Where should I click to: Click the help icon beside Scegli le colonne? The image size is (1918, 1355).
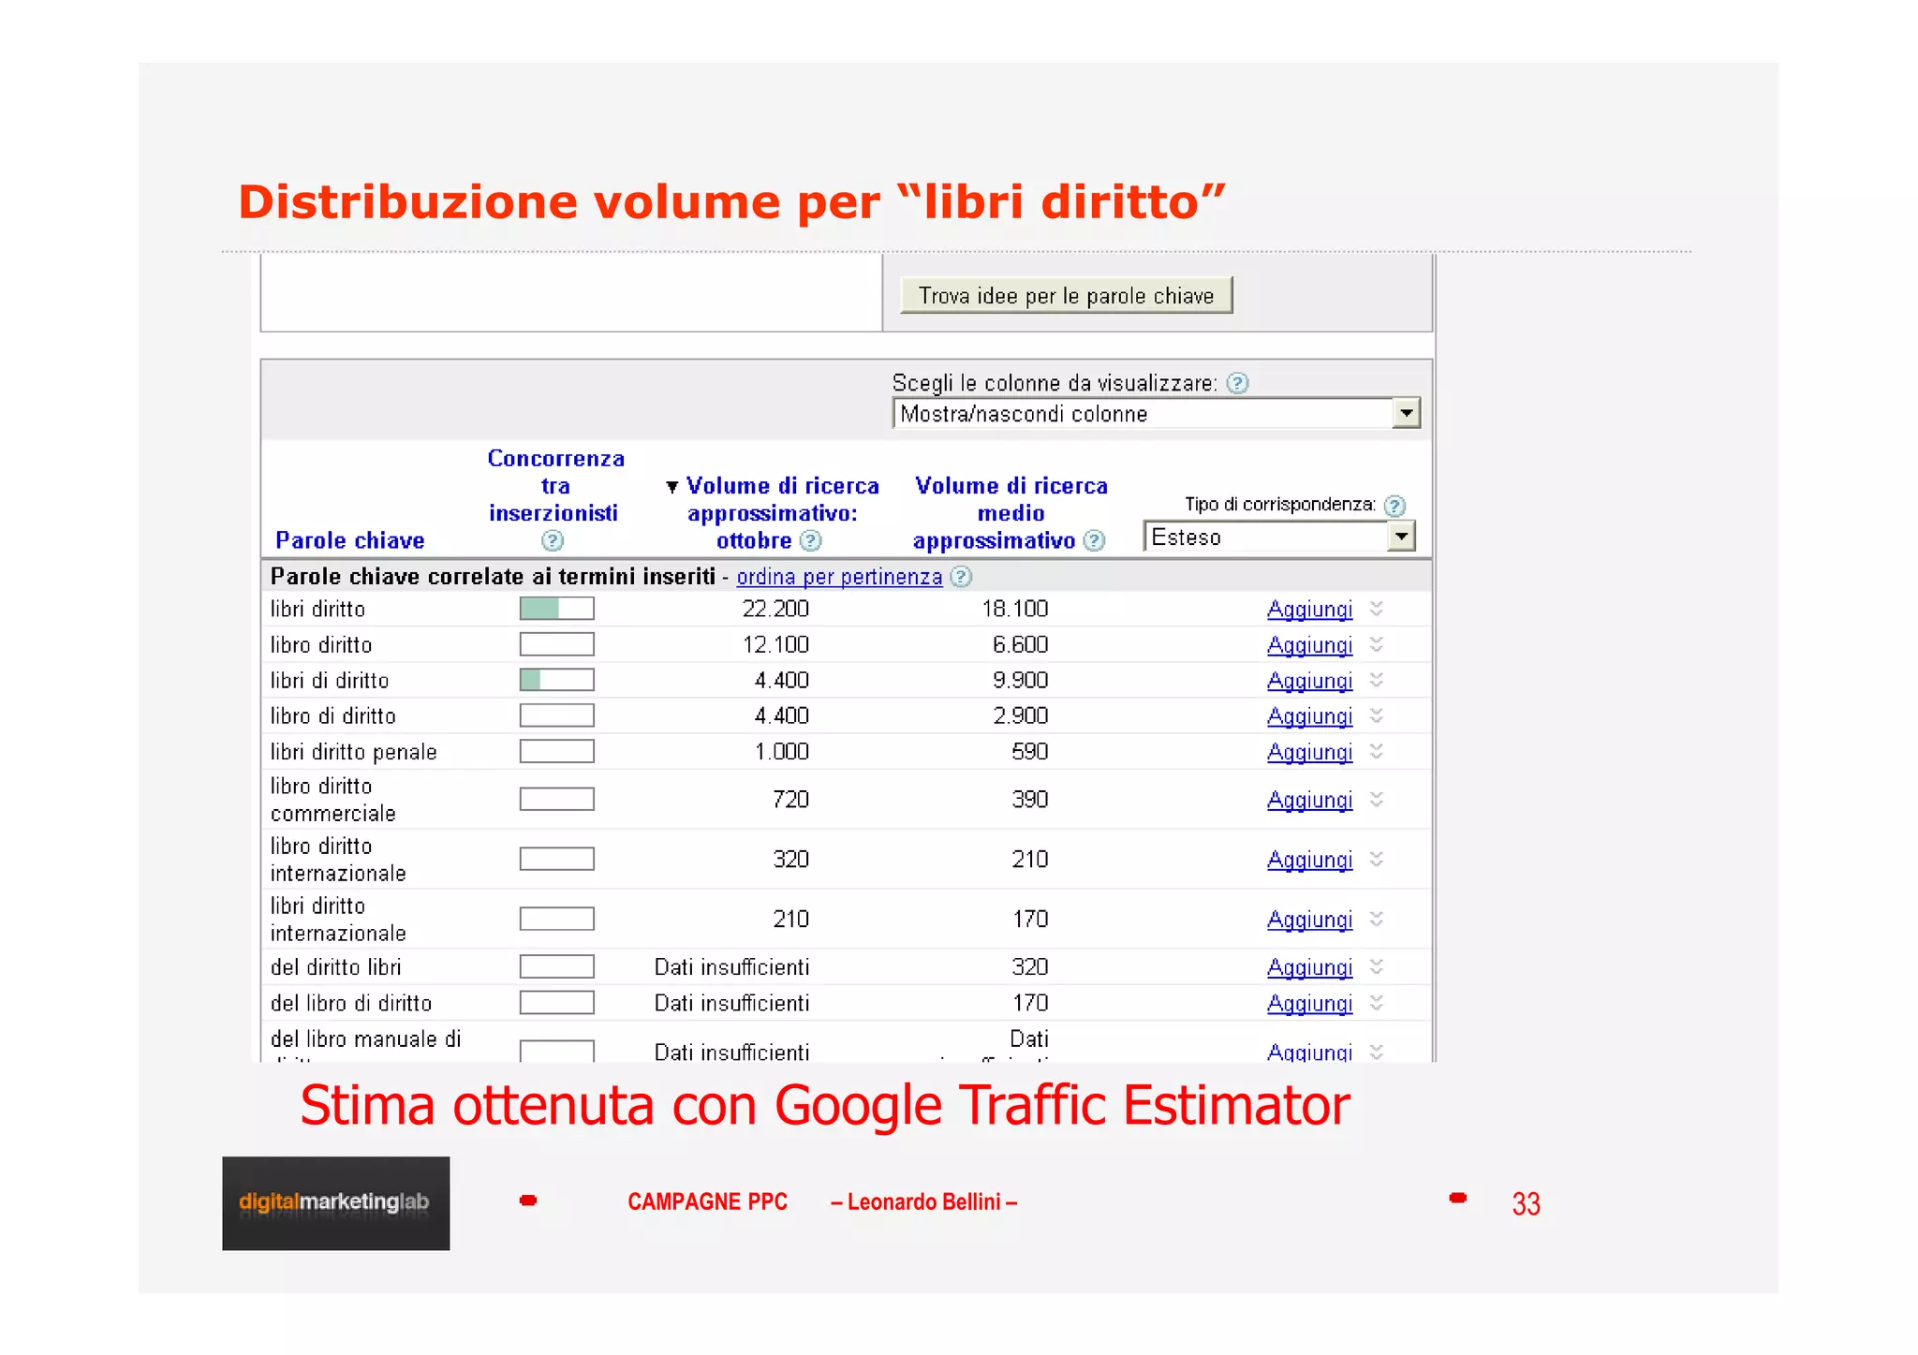point(1237,383)
